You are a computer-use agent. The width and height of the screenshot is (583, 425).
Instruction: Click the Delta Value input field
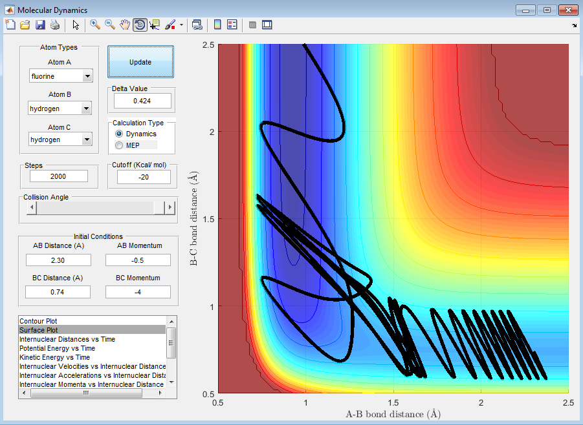coord(142,101)
